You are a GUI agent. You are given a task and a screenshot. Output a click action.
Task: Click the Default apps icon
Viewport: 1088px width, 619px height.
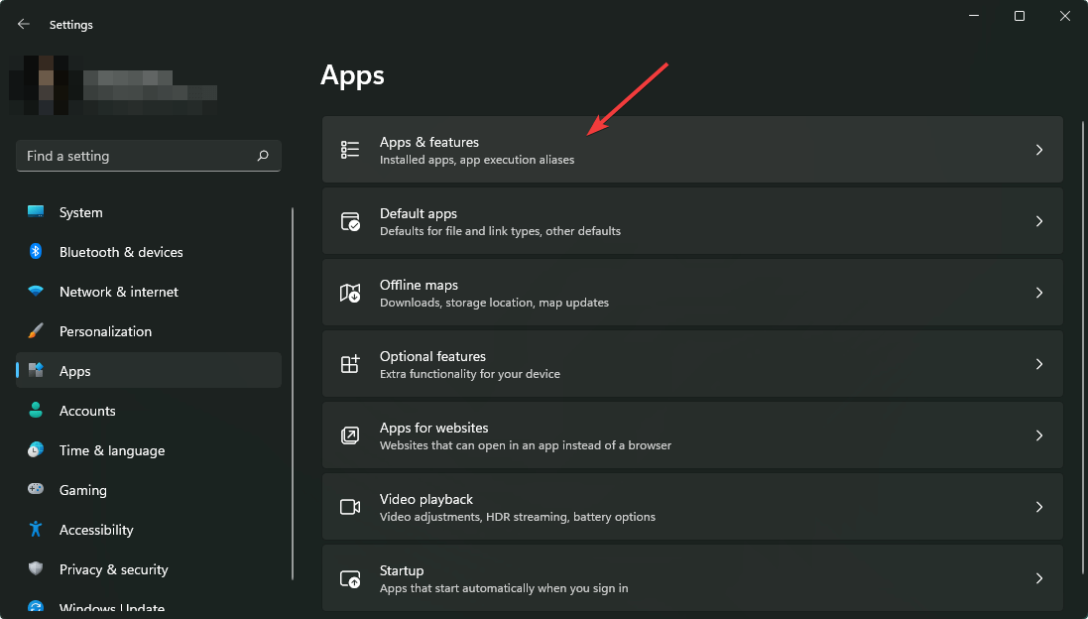tap(349, 220)
